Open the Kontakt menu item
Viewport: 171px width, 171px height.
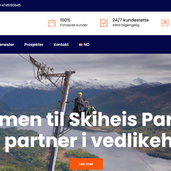tap(61, 45)
